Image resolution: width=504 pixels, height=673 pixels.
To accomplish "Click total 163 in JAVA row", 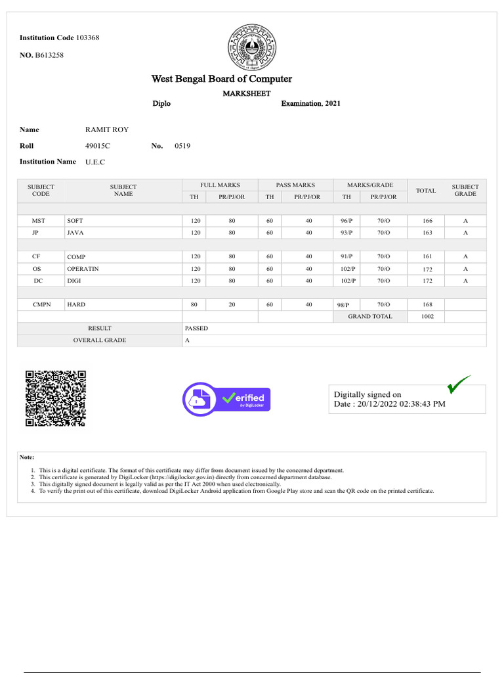I will (x=427, y=233).
